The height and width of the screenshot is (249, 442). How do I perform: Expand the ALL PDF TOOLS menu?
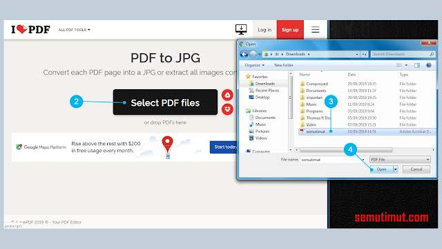(x=74, y=30)
